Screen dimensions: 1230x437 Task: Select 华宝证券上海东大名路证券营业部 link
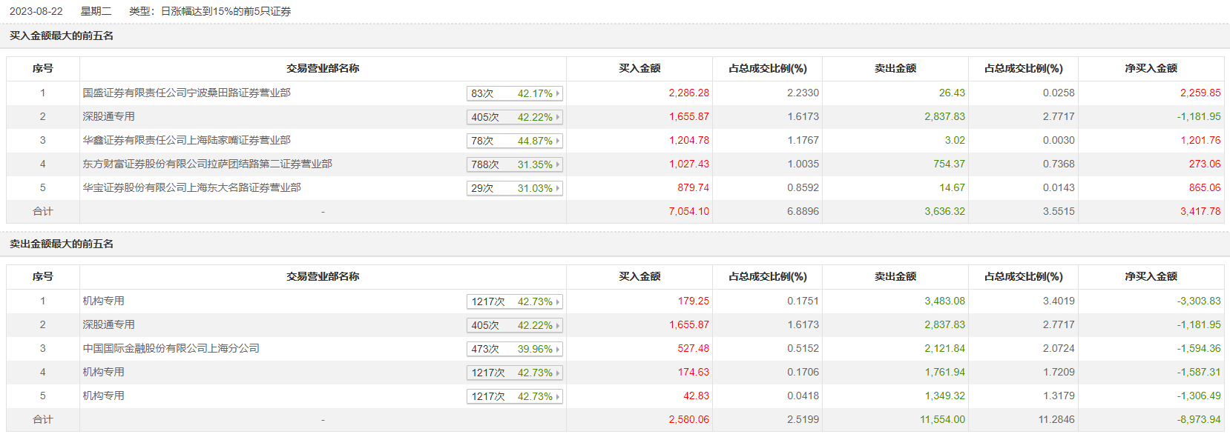click(191, 187)
